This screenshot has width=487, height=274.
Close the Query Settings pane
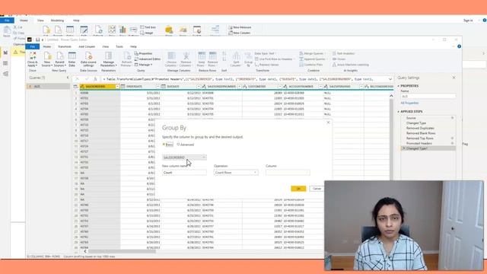pos(454,78)
